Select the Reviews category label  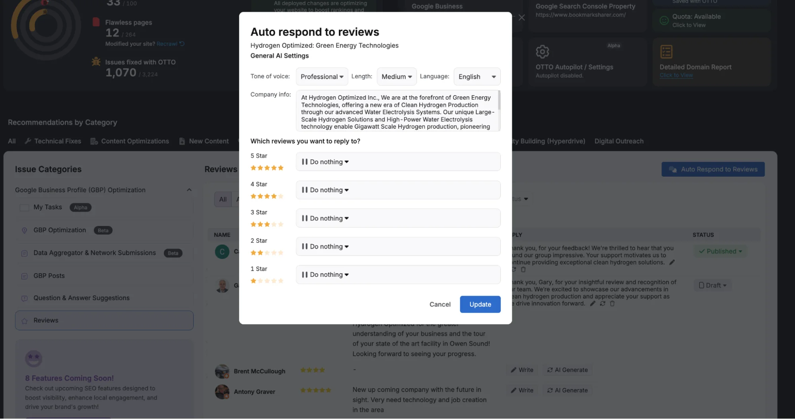(46, 320)
